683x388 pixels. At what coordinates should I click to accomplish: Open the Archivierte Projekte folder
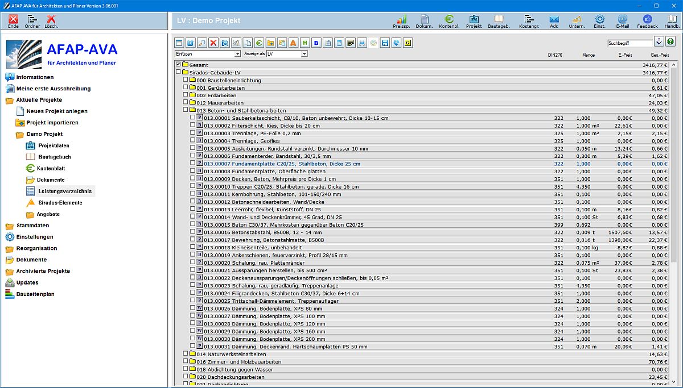click(38, 271)
